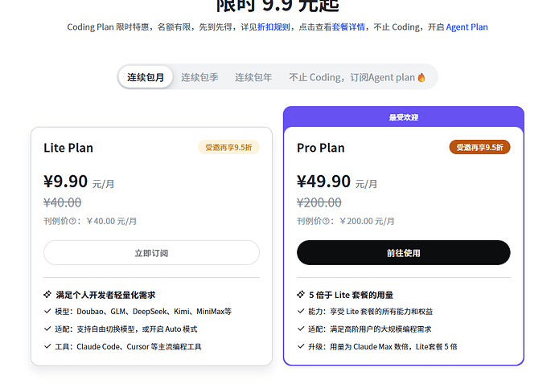Click 立即订阅 on the Lite Plan
The width and height of the screenshot is (555, 384).
click(151, 253)
